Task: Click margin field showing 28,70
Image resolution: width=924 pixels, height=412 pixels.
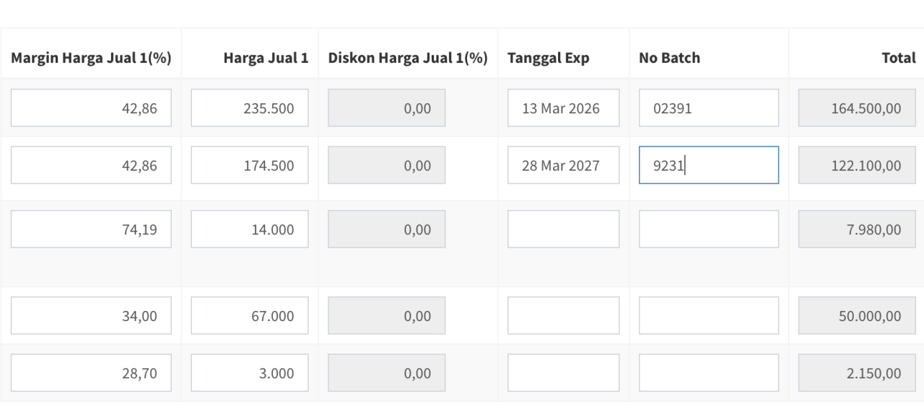Action: pyautogui.click(x=91, y=373)
